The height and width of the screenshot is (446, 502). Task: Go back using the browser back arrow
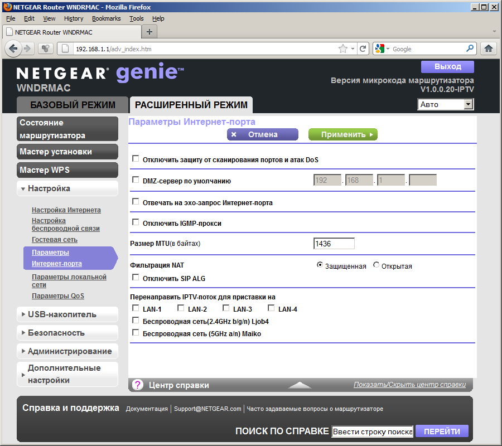[x=13, y=49]
